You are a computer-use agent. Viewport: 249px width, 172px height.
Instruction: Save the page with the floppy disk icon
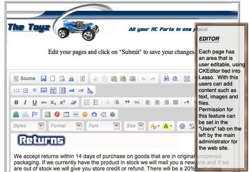click(x=43, y=79)
